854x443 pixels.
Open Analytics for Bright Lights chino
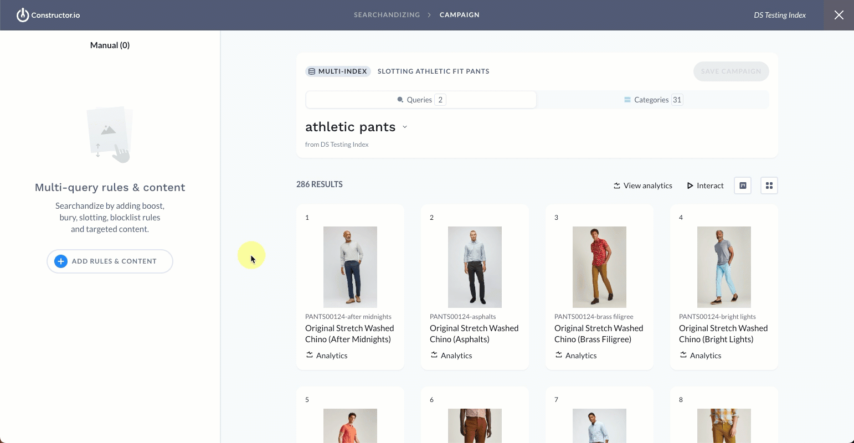[701, 356]
